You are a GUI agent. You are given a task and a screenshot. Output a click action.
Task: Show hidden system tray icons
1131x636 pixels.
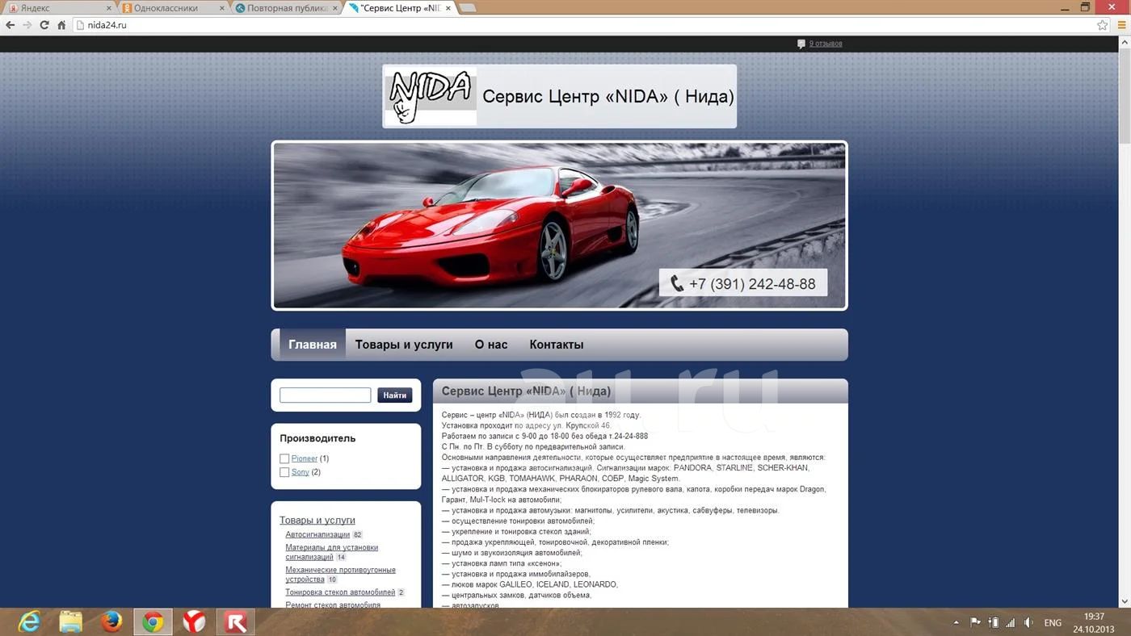(957, 623)
